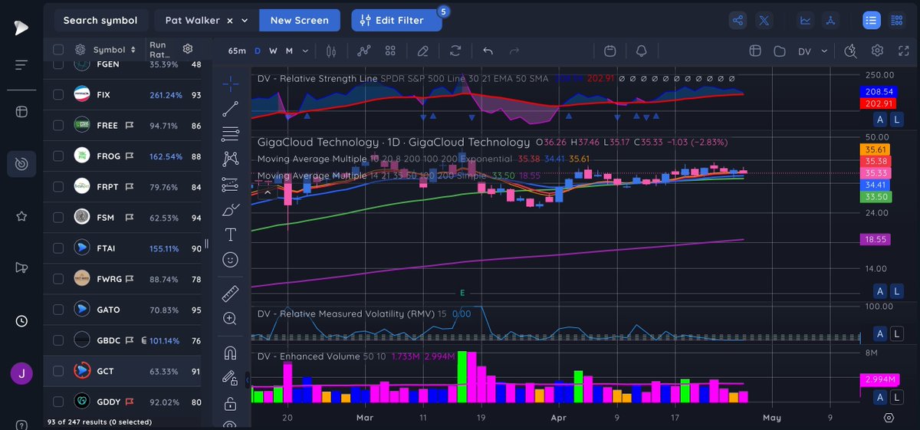Share to X (Twitter) icon
Viewport: 920px width, 430px height.
(764, 21)
